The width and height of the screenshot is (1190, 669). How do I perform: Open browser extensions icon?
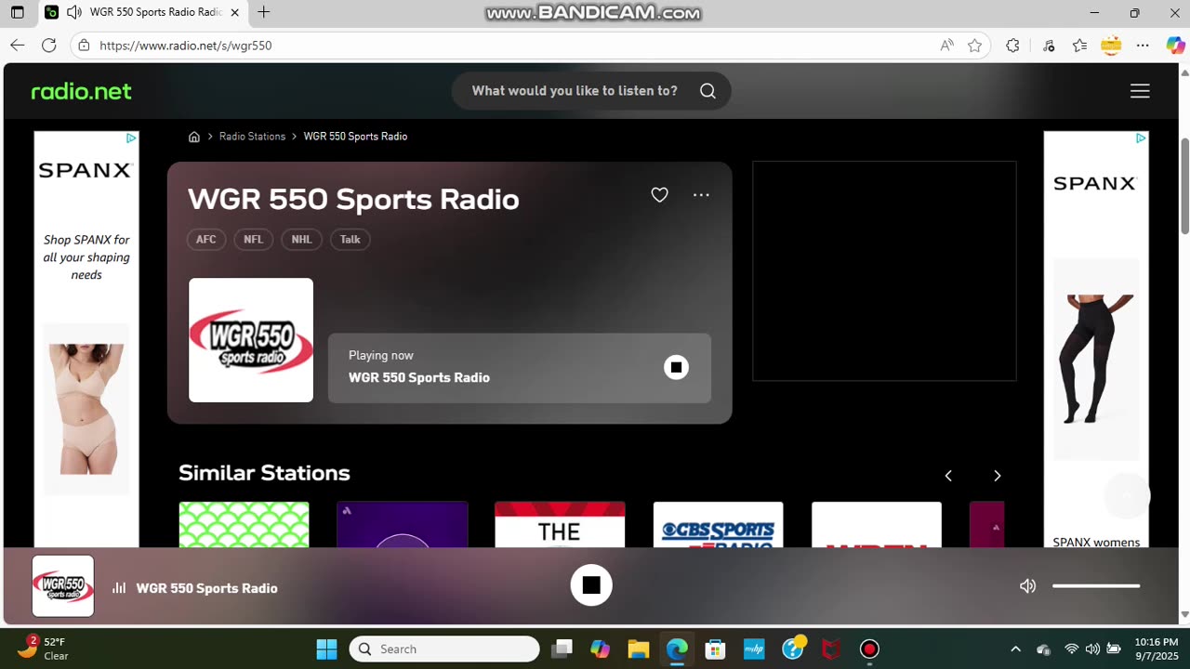click(1012, 46)
